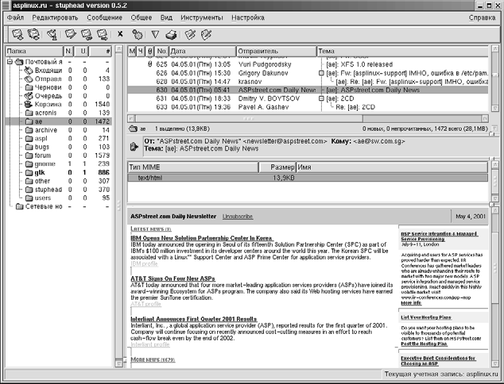Collapse the thread starting with Fw: [asplinux-support]
The height and width of the screenshot is (384, 504).
tap(320, 74)
